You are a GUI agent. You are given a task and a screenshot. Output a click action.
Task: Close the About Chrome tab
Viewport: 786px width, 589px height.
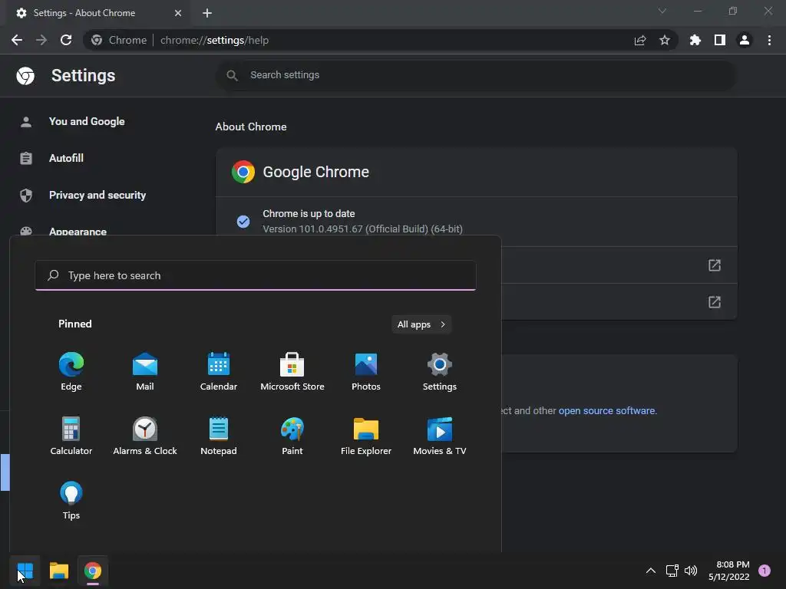click(178, 13)
